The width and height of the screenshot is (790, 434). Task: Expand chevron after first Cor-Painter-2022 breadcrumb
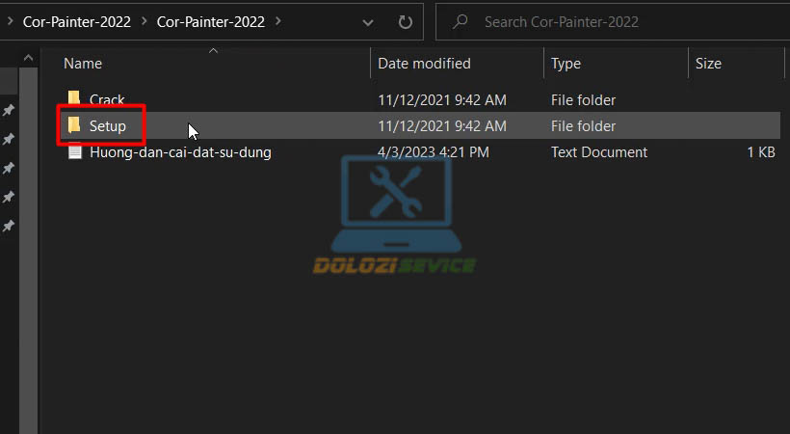coord(144,21)
